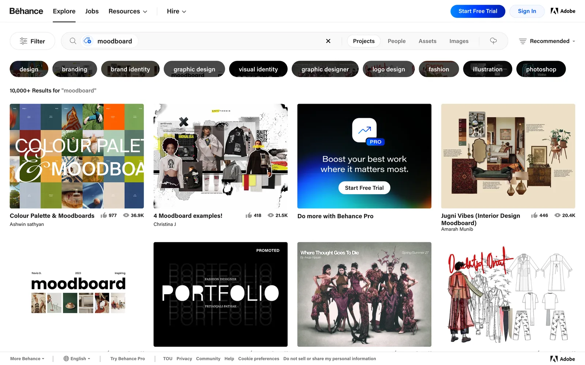Click the Adobe logo in the header
Image resolution: width=585 pixels, height=365 pixels.
(x=563, y=11)
